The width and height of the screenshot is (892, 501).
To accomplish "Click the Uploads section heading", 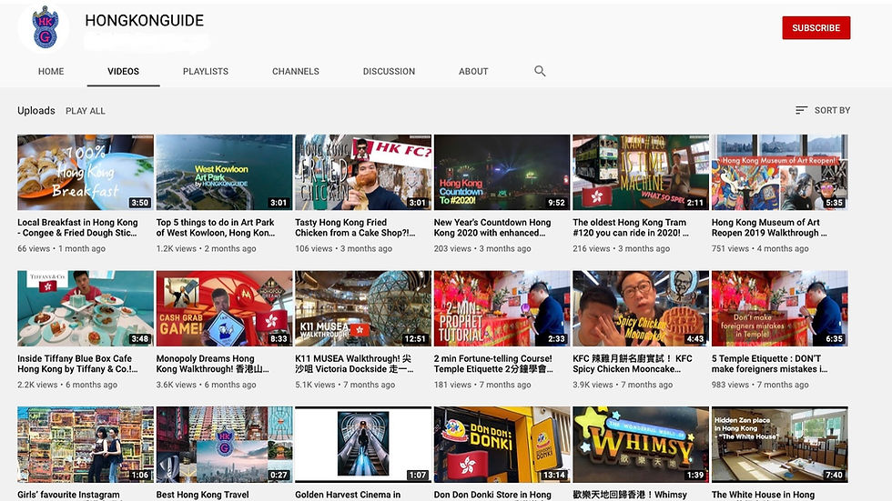I will [x=36, y=111].
